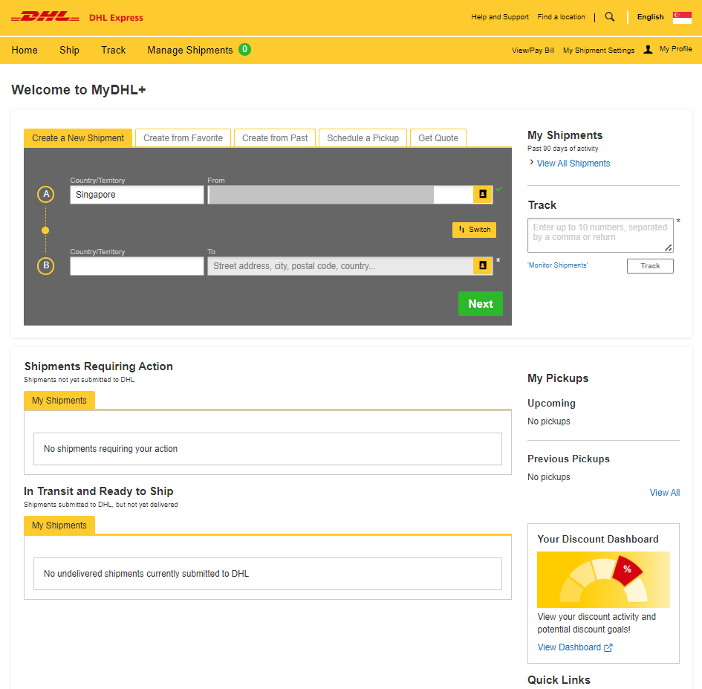The width and height of the screenshot is (702, 689).
Task: Switch to Create from Favorite tab
Action: coord(183,138)
